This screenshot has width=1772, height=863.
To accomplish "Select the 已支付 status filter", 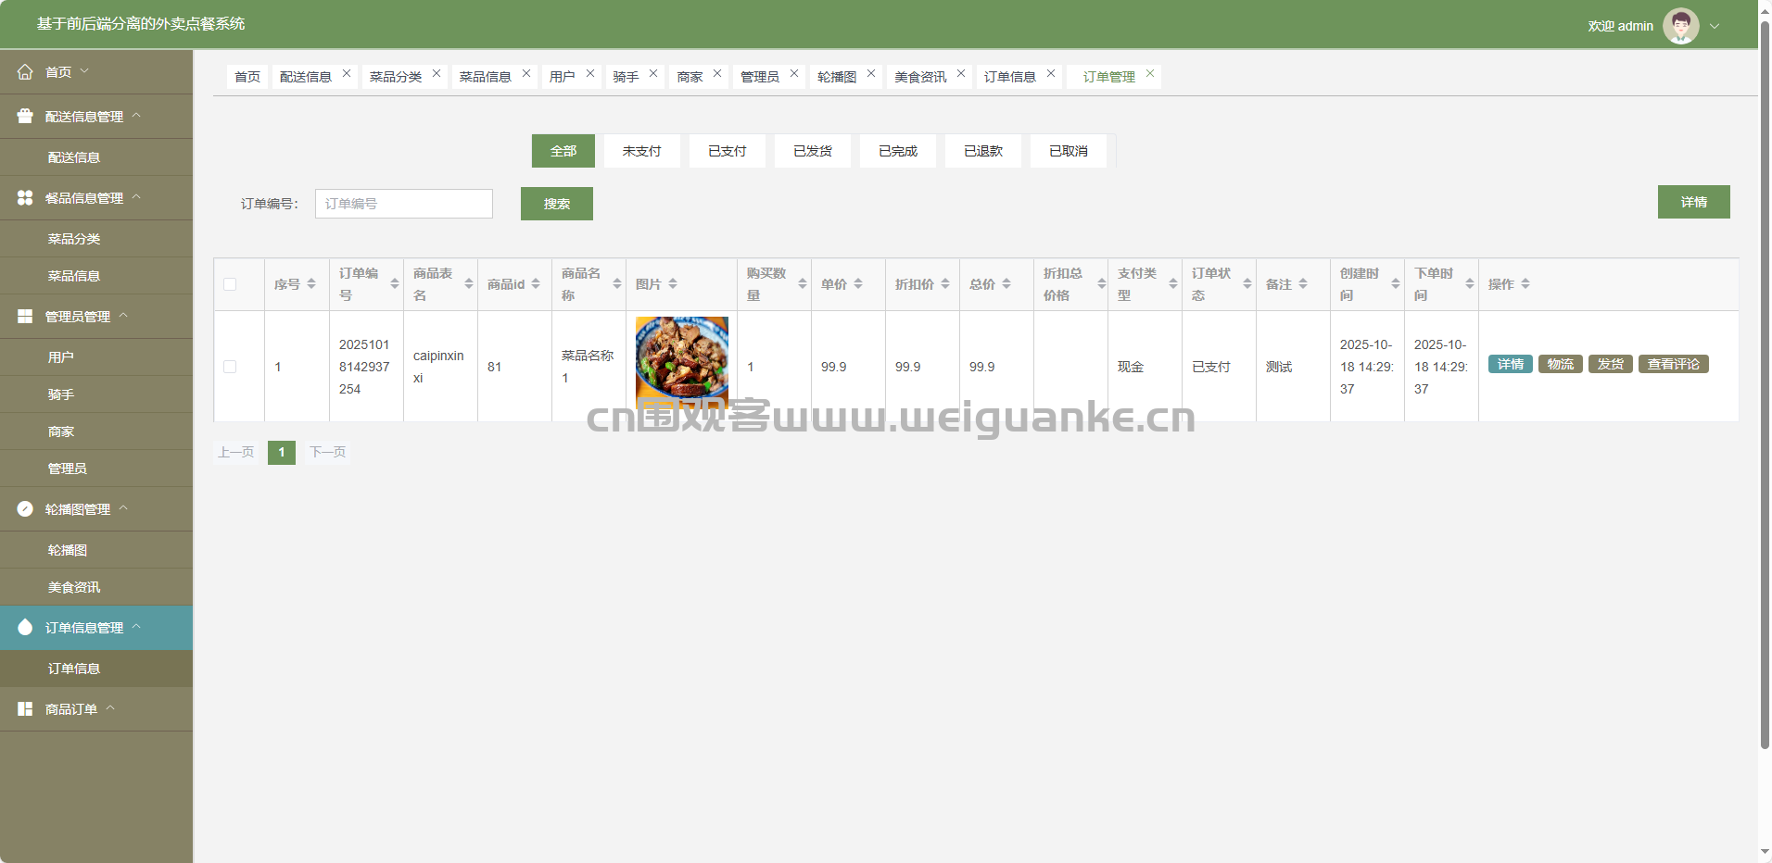I will (728, 151).
